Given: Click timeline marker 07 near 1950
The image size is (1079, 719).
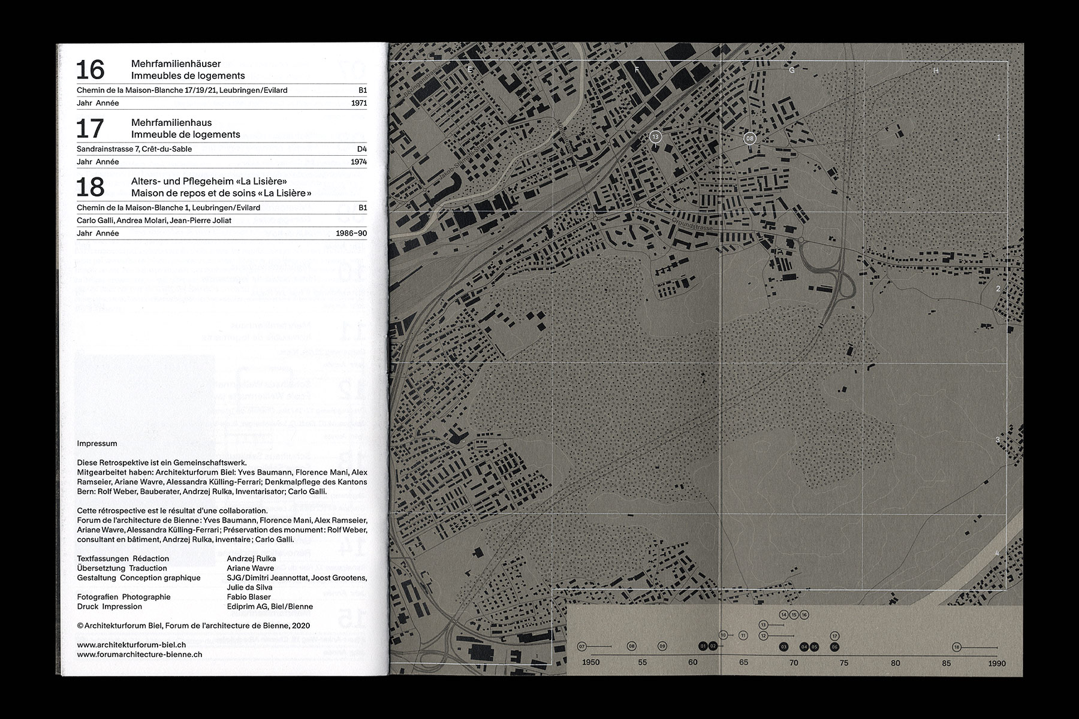Looking at the screenshot, I should click(581, 647).
